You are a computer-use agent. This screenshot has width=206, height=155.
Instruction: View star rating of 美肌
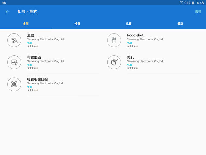[x=133, y=68]
